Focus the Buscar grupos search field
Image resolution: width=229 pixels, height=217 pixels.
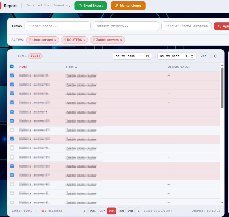coord(126,26)
